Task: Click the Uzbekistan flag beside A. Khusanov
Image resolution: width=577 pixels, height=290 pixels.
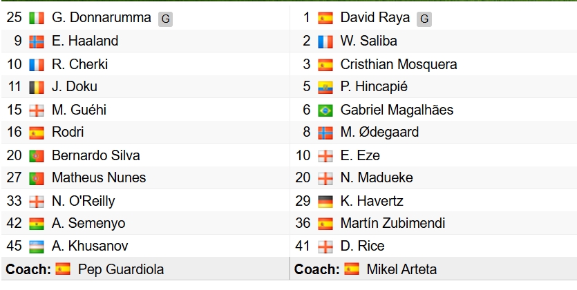Action: click(37, 246)
